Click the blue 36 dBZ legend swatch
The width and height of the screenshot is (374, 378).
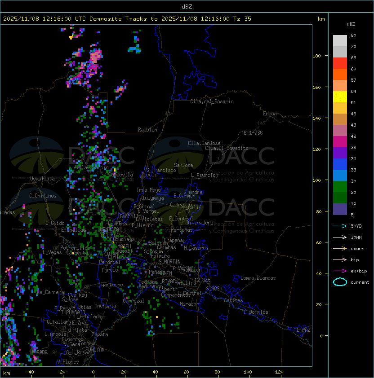340,164
